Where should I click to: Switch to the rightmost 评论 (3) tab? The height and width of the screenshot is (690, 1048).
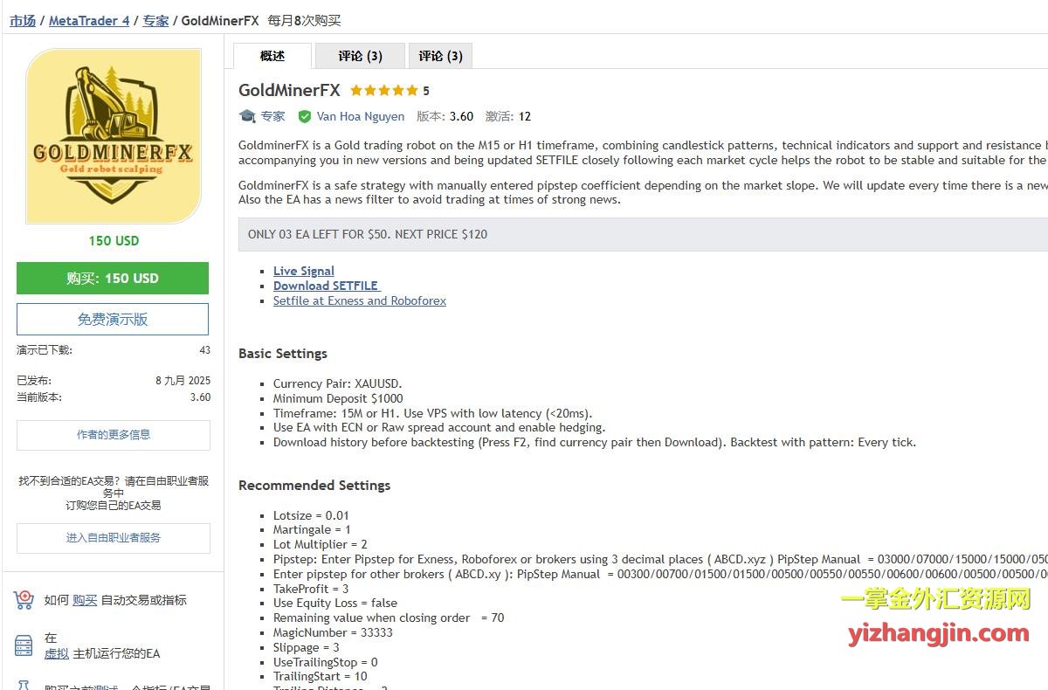click(440, 56)
